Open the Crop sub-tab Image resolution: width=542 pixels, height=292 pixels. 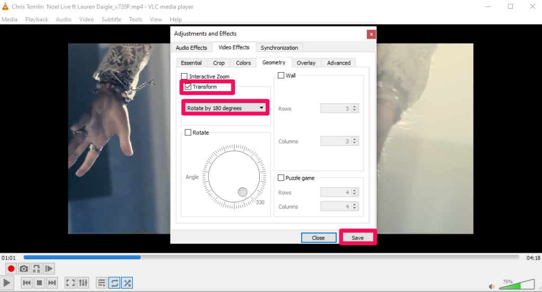pos(219,63)
